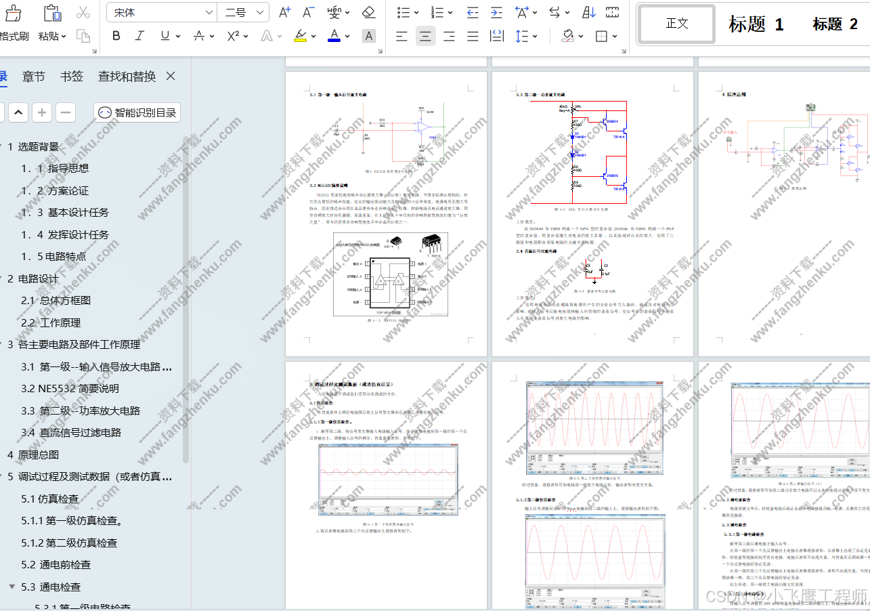Screen dimensions: 870x611
Task: Open the font settings dialog launcher
Action: tap(379, 51)
